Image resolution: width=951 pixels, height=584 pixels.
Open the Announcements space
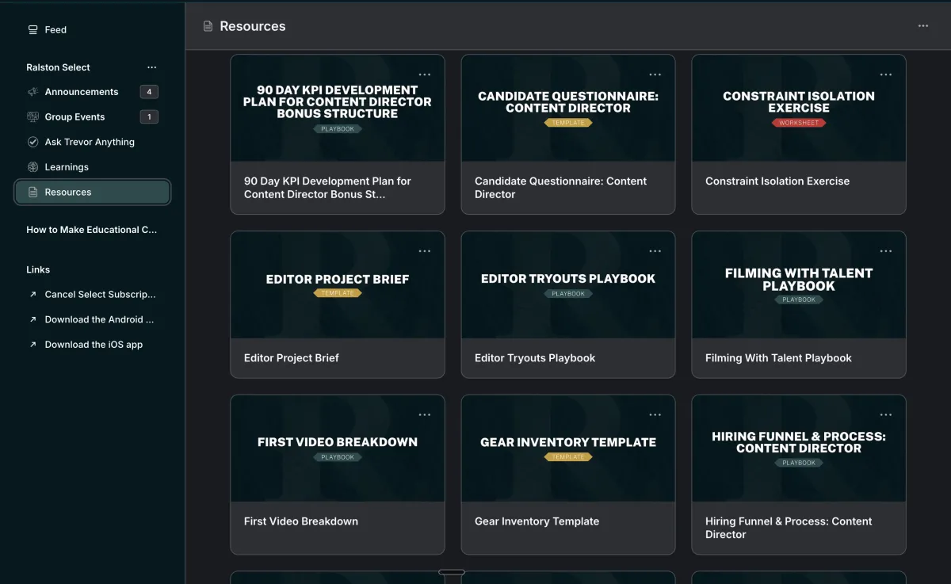pos(92,92)
